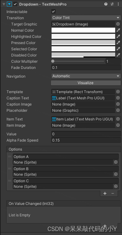Open the Highlighted Color swatch
Screen dimensions: 122x235
[x=83, y=36]
